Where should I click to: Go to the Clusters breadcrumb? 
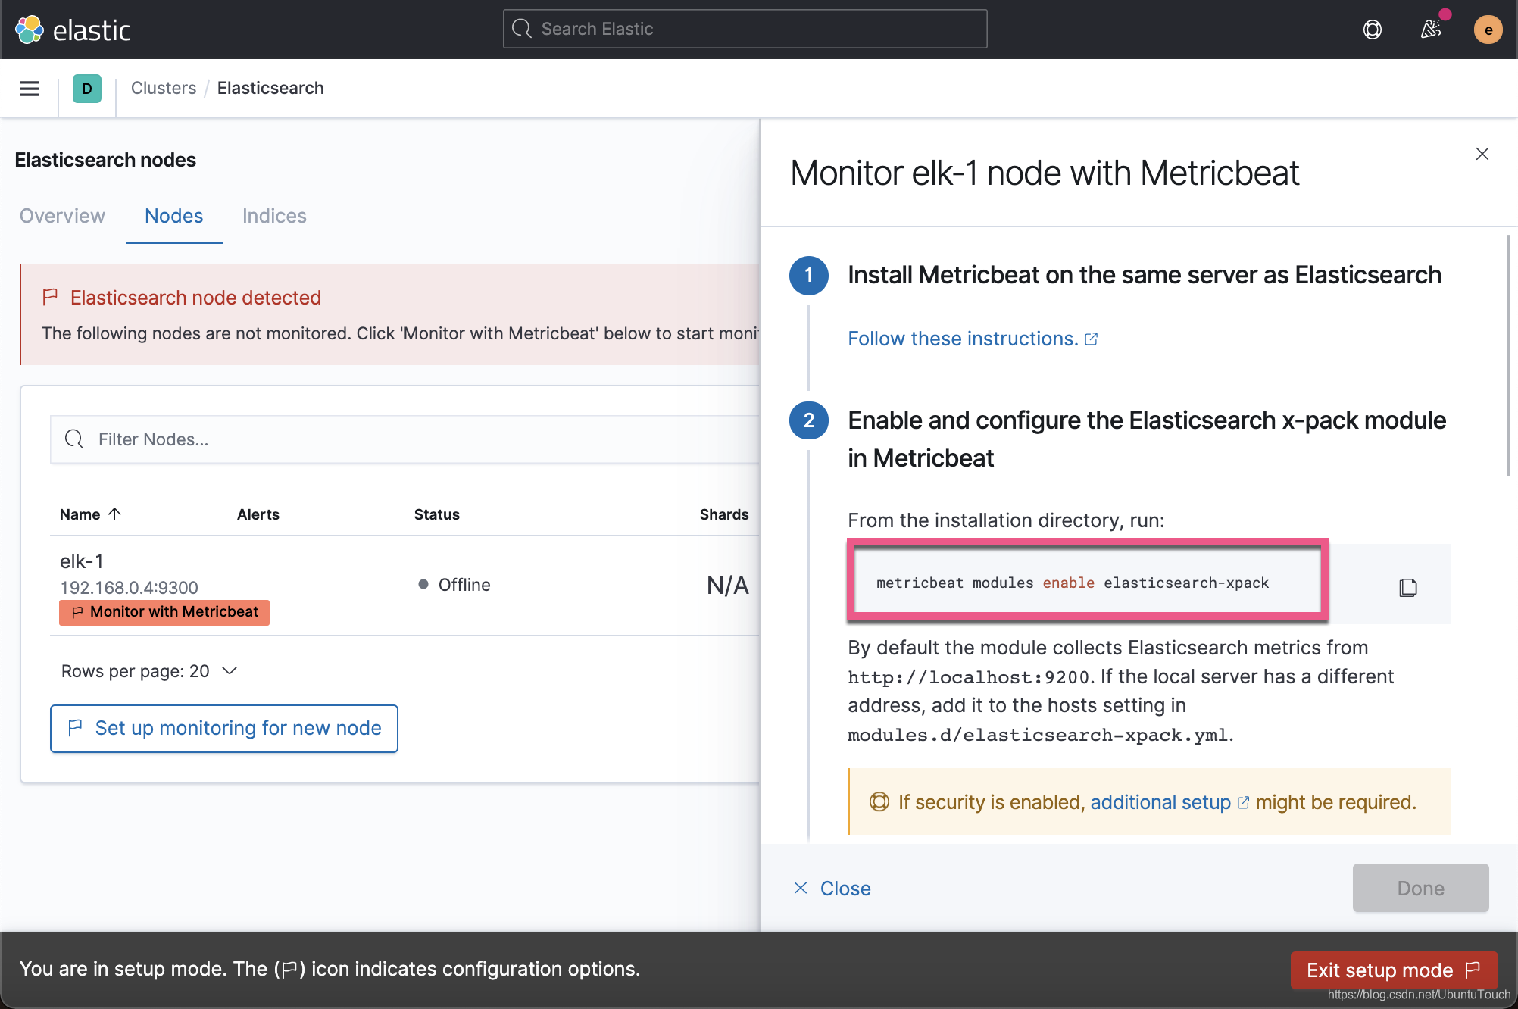tap(163, 89)
